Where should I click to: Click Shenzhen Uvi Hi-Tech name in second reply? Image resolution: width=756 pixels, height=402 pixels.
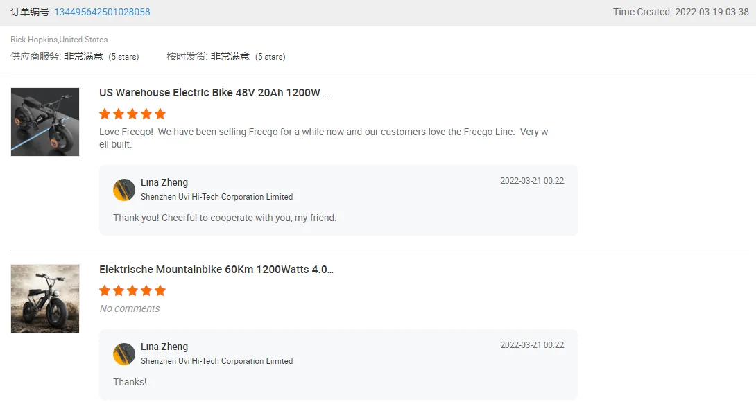216,361
